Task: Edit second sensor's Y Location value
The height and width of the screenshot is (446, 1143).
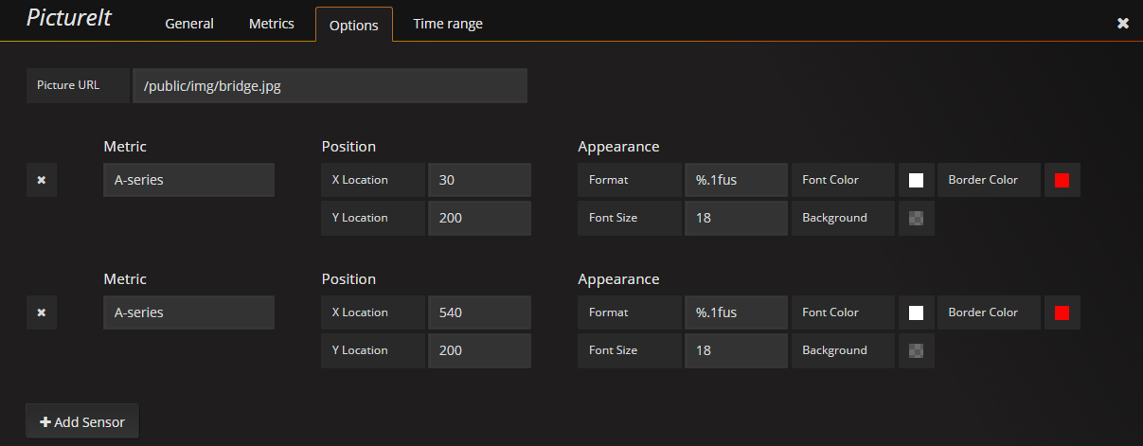Action: coord(479,350)
